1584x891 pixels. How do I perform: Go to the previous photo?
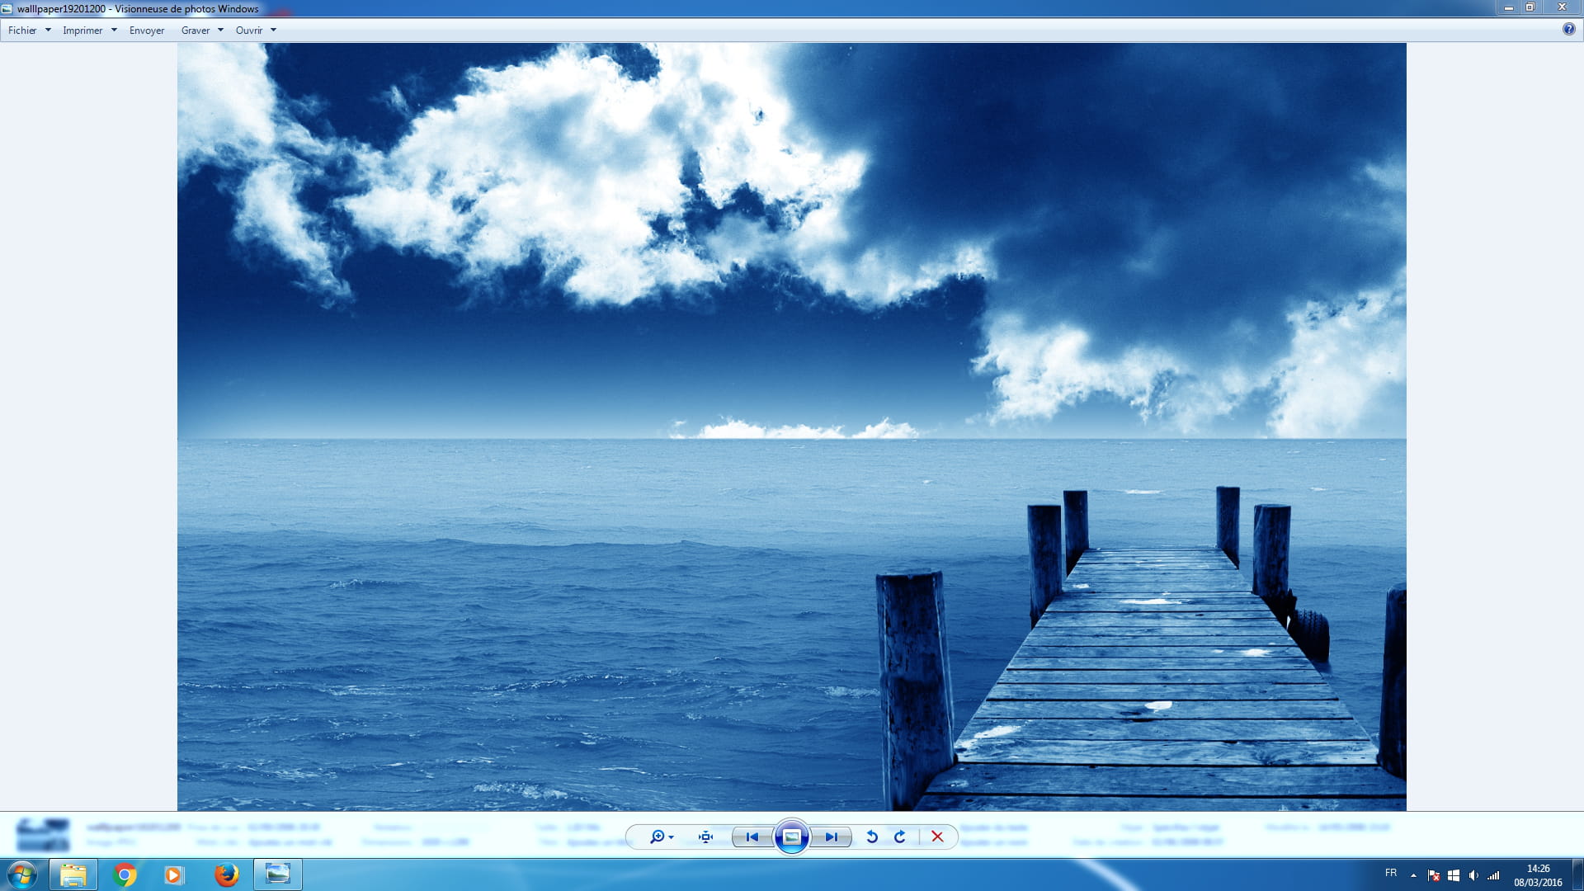click(752, 837)
